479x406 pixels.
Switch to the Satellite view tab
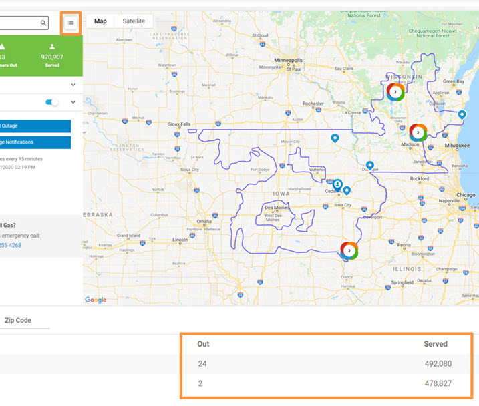pos(134,21)
